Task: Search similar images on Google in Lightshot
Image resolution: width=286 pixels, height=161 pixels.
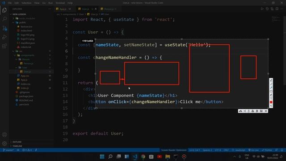Action: (x=248, y=111)
